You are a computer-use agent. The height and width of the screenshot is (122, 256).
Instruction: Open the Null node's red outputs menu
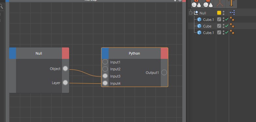[66, 53]
